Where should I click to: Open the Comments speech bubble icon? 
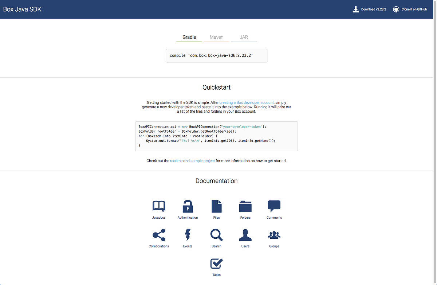pos(274,206)
